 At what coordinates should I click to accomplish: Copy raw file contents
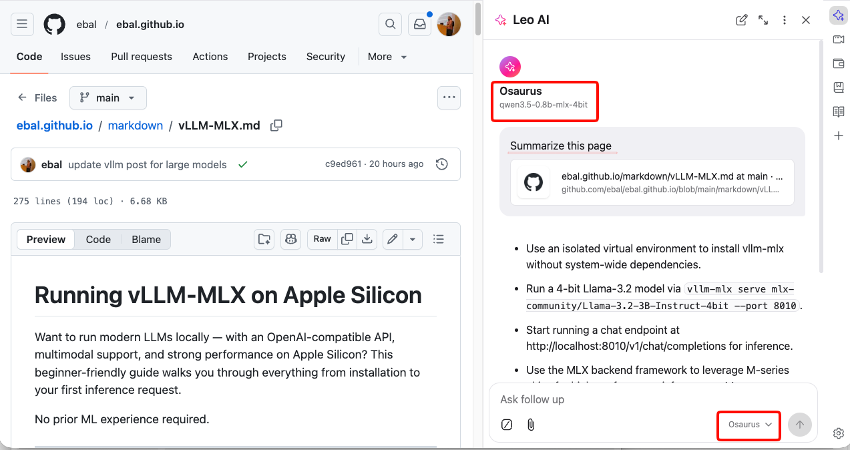347,239
